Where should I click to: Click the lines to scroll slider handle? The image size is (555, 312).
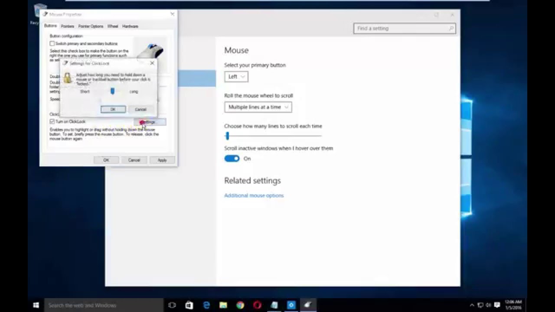(227, 136)
